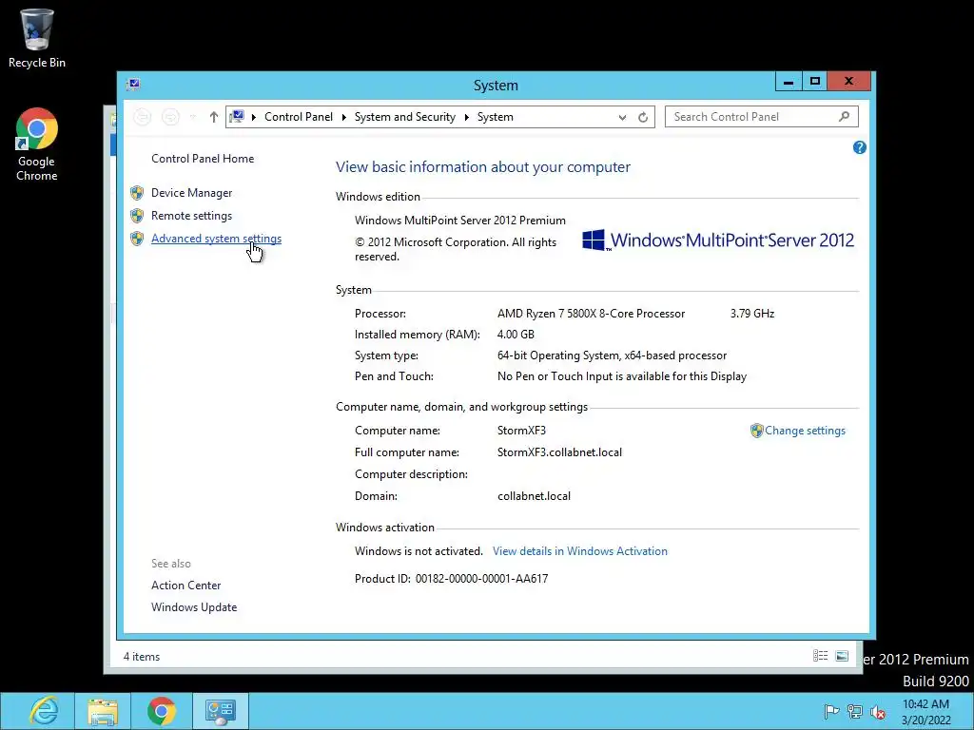Click the Forward navigation arrow

click(x=170, y=117)
